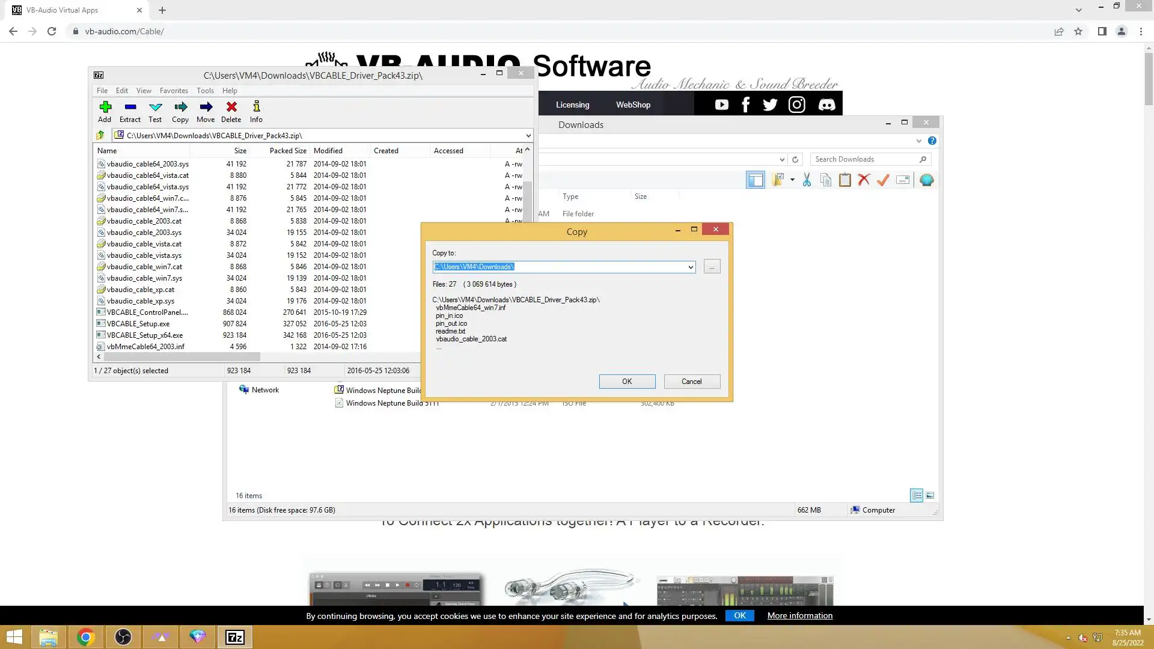Click the scissors Cut icon in Downloads
This screenshot has height=649, width=1154.
807,180
